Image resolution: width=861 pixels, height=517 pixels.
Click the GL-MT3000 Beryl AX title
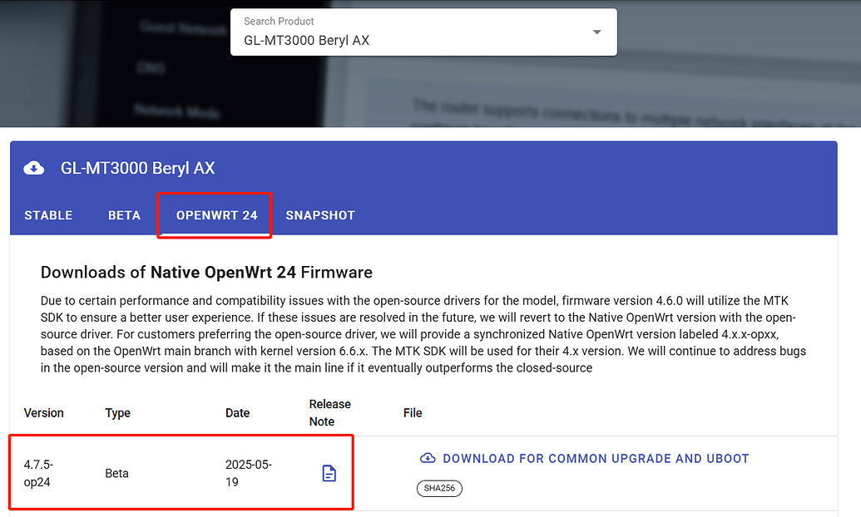click(138, 167)
